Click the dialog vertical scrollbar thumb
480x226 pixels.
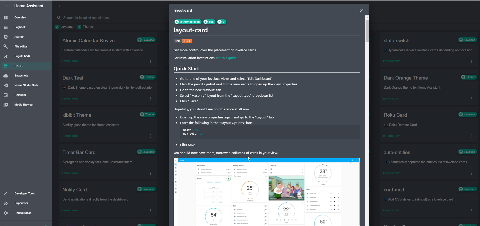click(x=367, y=31)
